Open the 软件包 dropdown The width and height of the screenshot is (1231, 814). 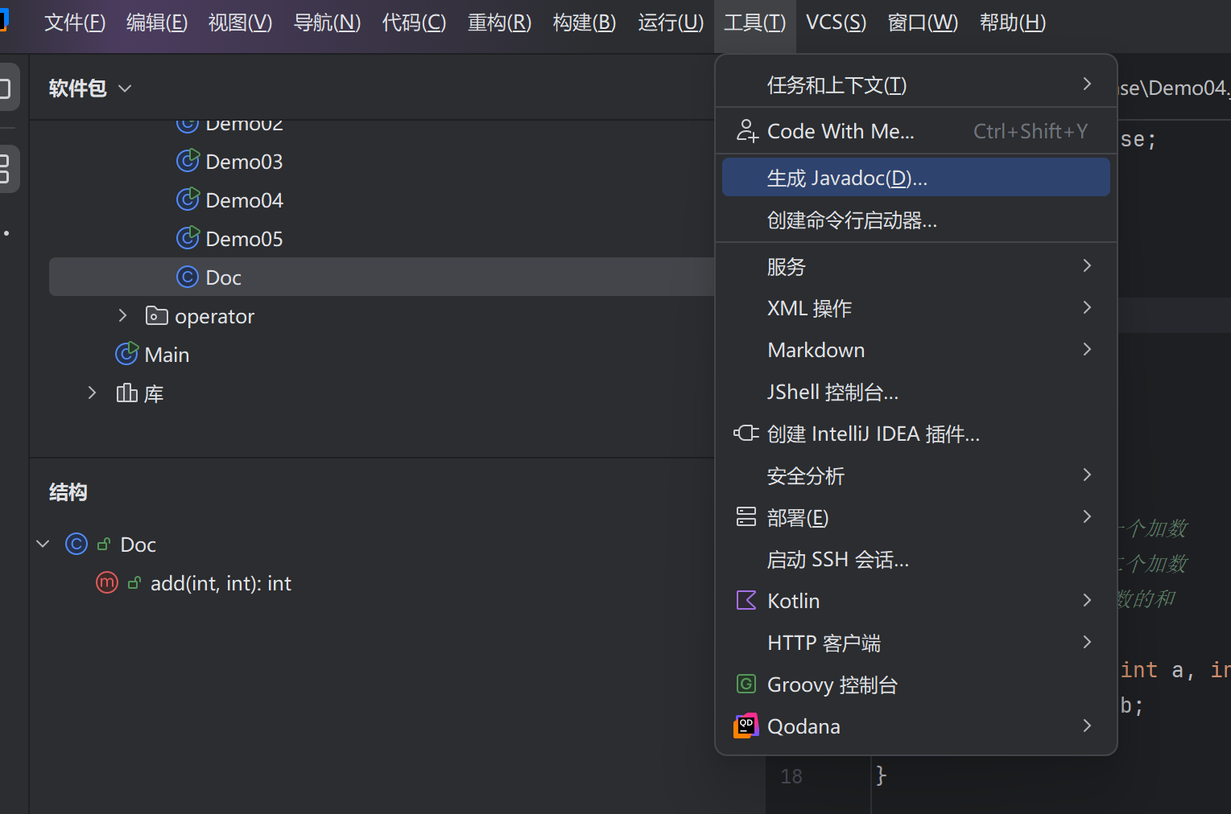(124, 88)
